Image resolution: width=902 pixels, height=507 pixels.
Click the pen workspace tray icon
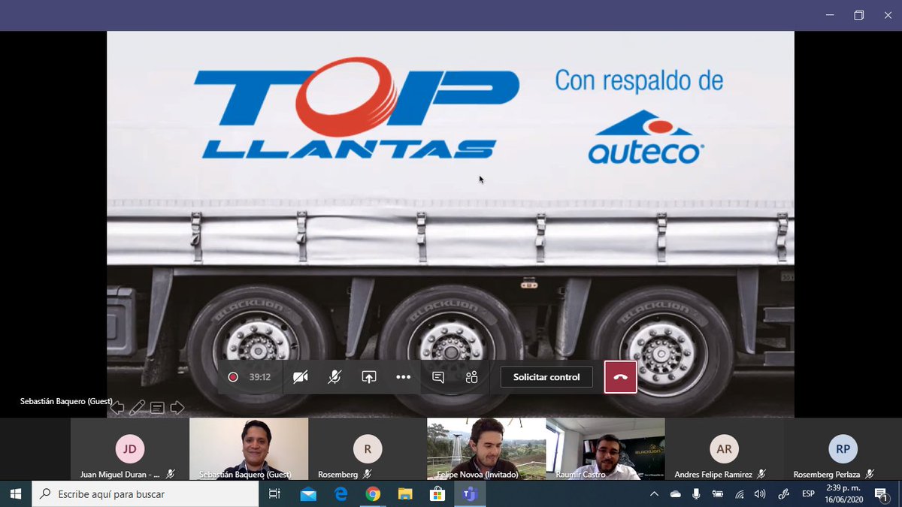coord(783,493)
